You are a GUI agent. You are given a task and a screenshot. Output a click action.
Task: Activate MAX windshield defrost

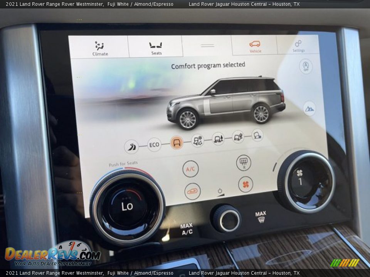(261, 217)
